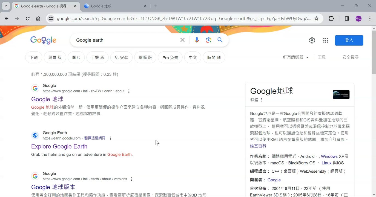Click https://earth.google.com site address
The image size is (376, 197).
click(62, 138)
